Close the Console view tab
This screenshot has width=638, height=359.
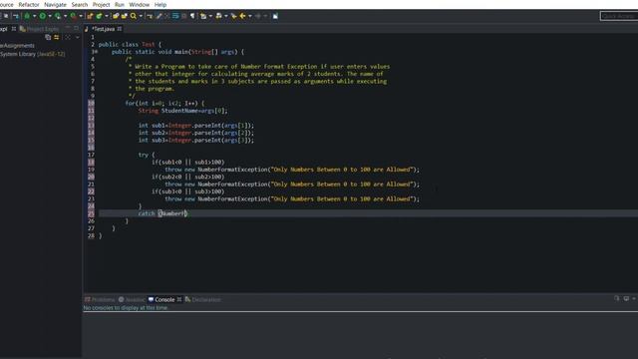pos(179,299)
